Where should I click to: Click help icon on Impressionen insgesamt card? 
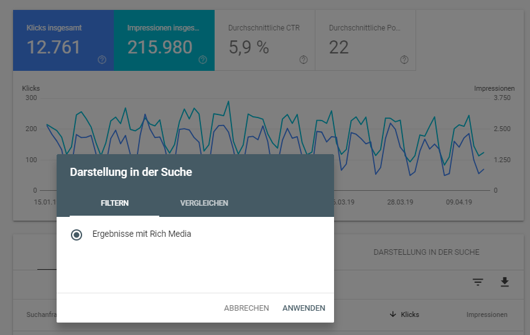203,60
